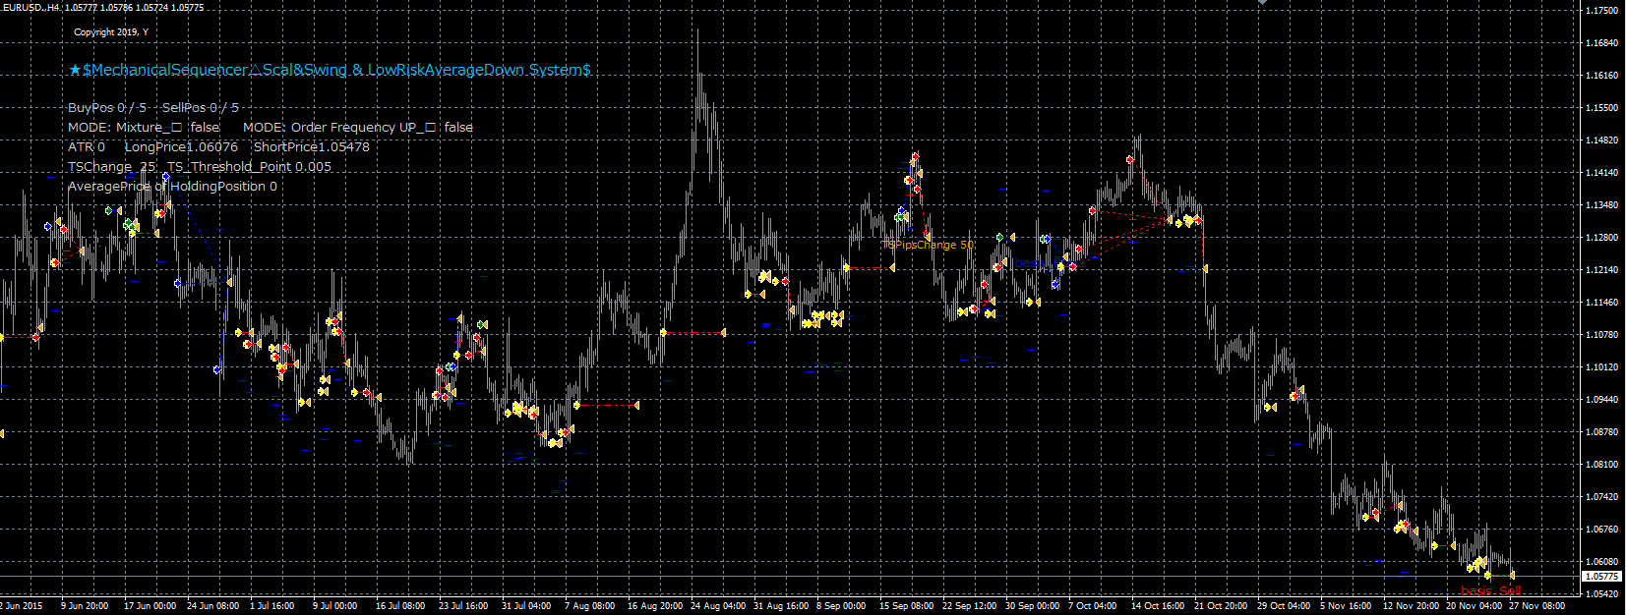Screen dimensions: 1626x615
Task: Click price scale value 1.06080
Action: pyautogui.click(x=1602, y=562)
